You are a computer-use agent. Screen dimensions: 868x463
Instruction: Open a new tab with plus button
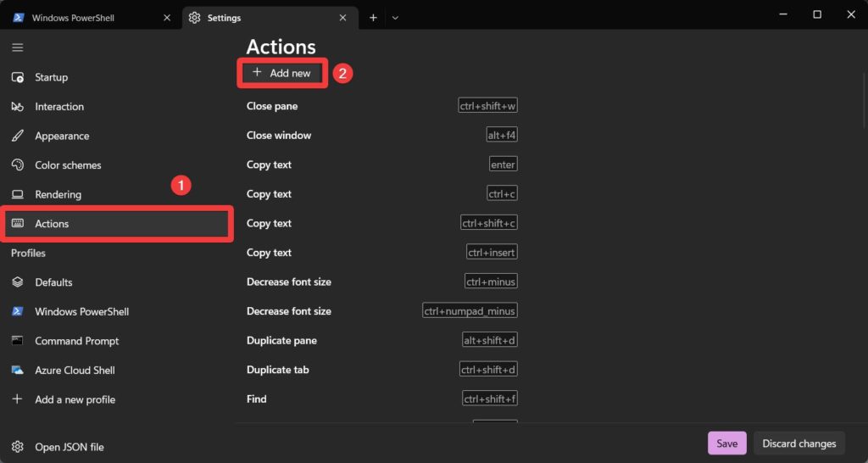[373, 18]
